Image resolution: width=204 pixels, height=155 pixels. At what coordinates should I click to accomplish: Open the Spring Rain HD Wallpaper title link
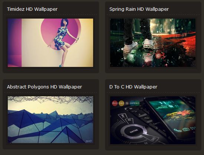click(139, 9)
